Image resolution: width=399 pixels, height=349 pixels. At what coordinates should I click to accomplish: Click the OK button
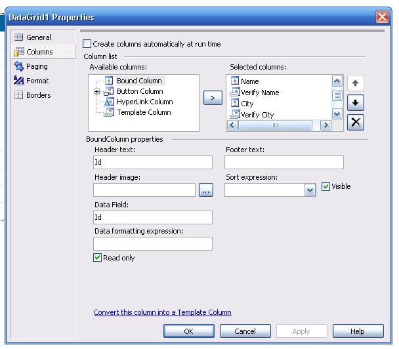coord(188,331)
